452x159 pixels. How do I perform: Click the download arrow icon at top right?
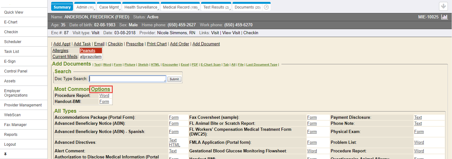click(443, 6)
